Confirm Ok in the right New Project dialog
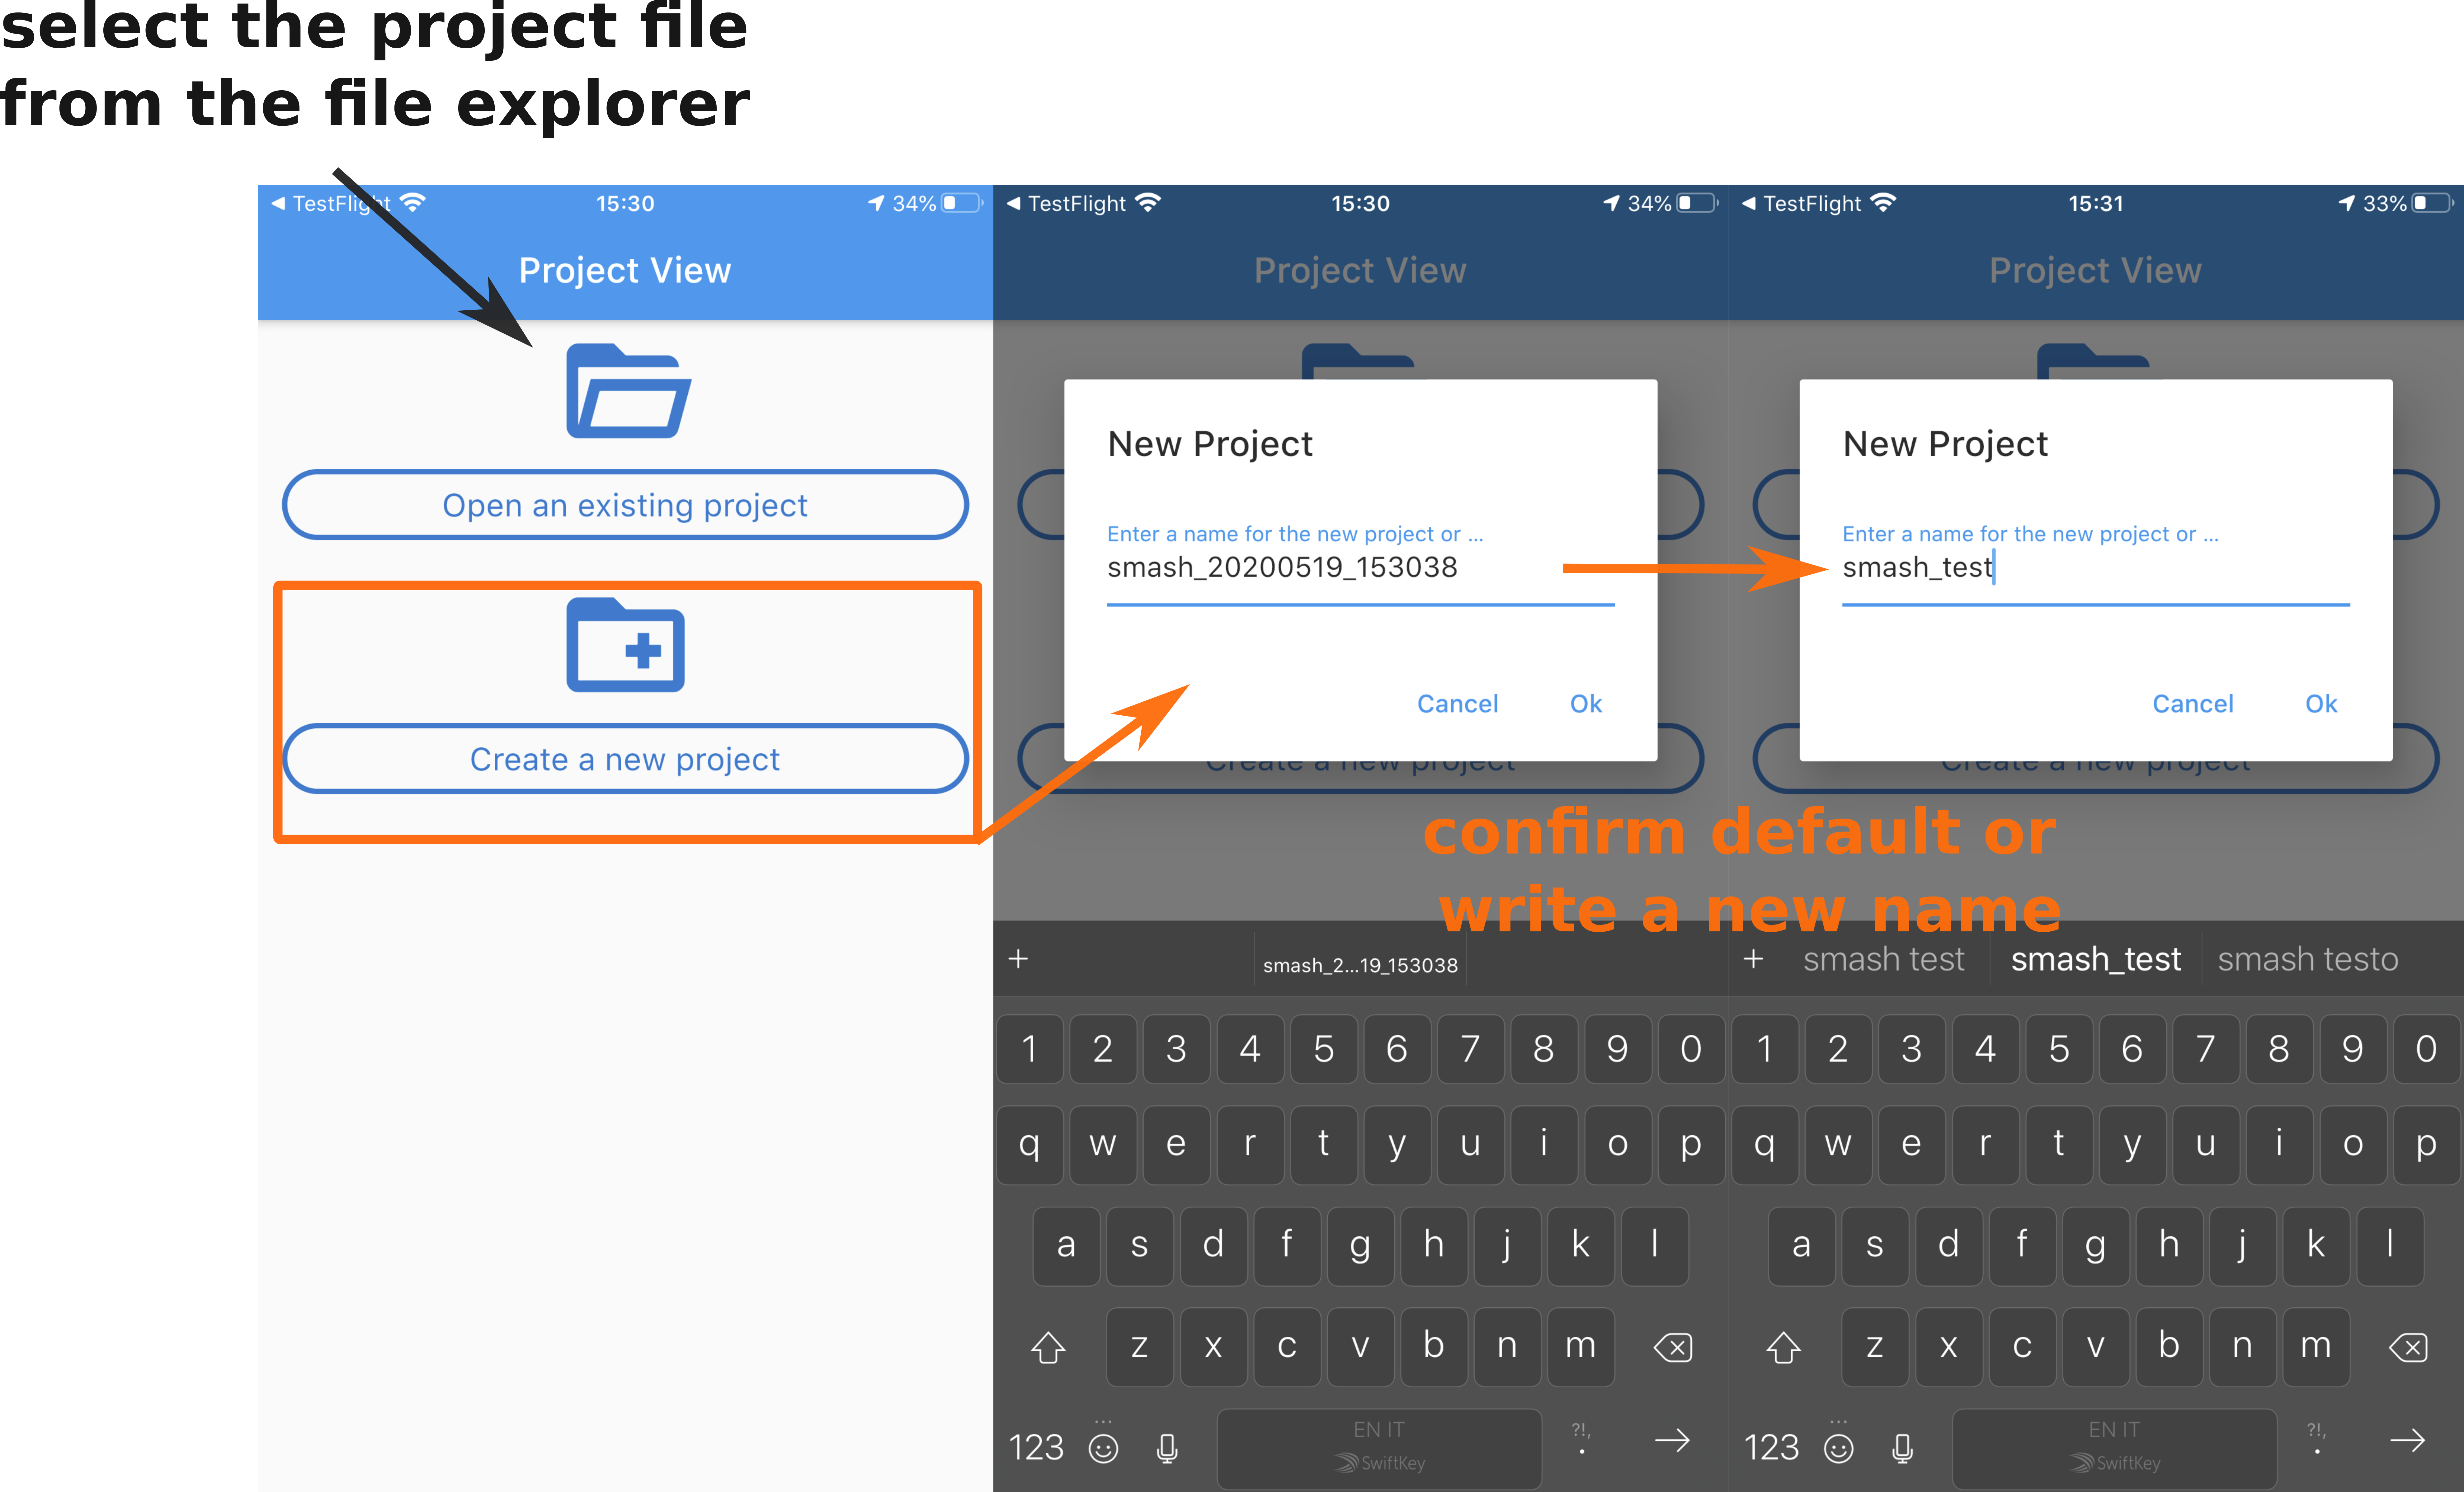Screen dimensions: 2464x1492 2321,704
